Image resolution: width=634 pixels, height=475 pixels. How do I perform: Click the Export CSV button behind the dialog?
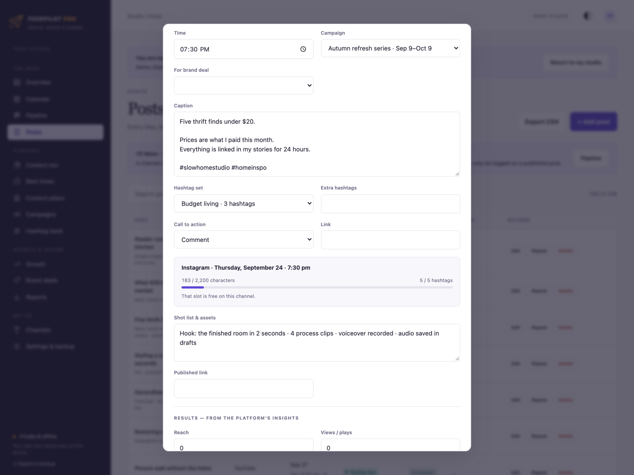542,122
